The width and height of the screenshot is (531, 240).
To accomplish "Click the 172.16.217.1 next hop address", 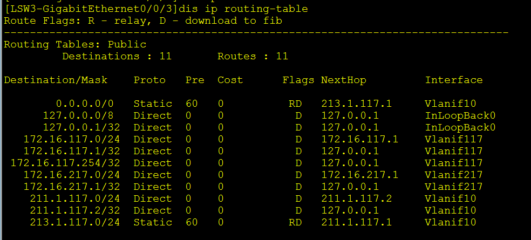I will (x=359, y=175).
